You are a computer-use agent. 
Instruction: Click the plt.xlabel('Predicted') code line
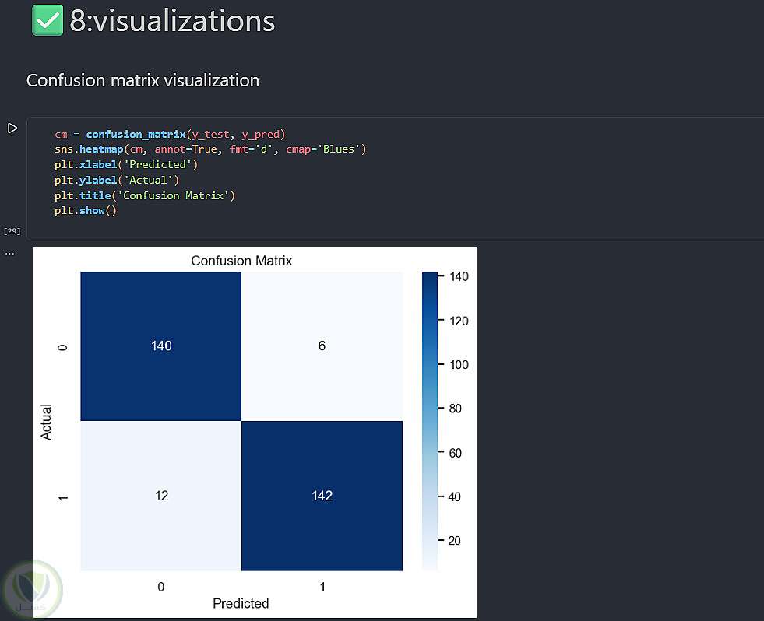126,164
